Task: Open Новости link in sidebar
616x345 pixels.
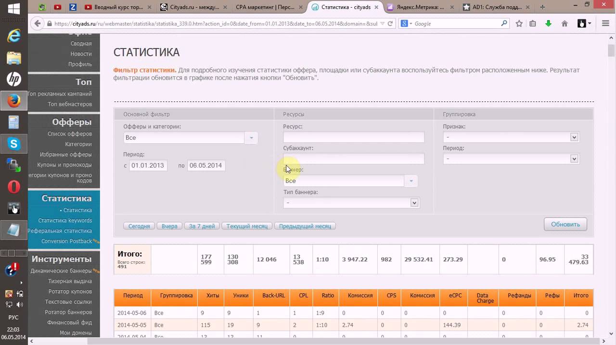Action: [x=81, y=54]
